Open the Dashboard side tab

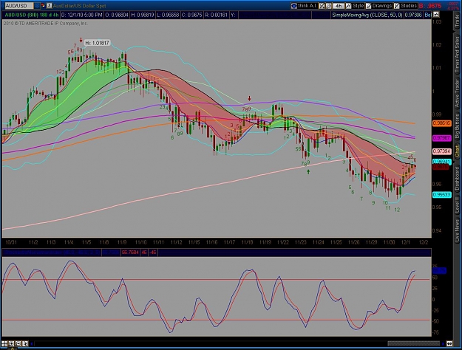click(x=458, y=179)
